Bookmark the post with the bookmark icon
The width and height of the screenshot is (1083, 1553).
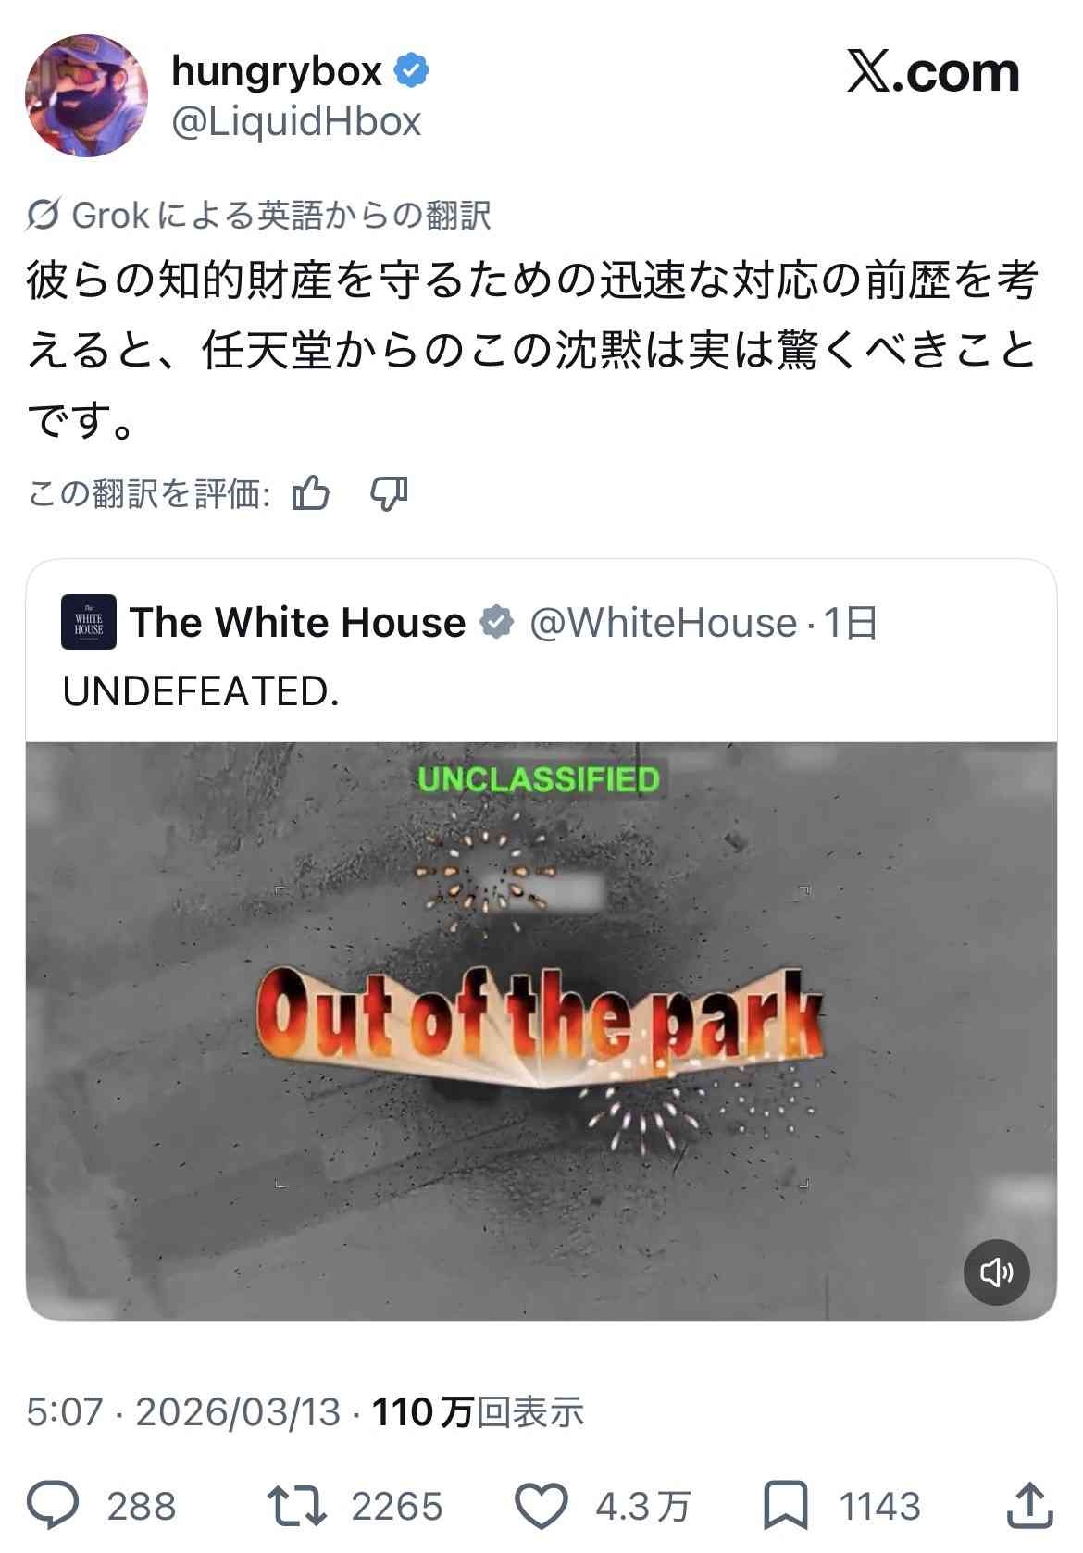click(785, 1506)
